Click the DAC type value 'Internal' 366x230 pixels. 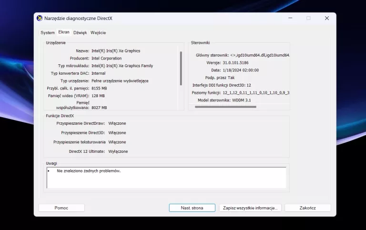point(98,73)
